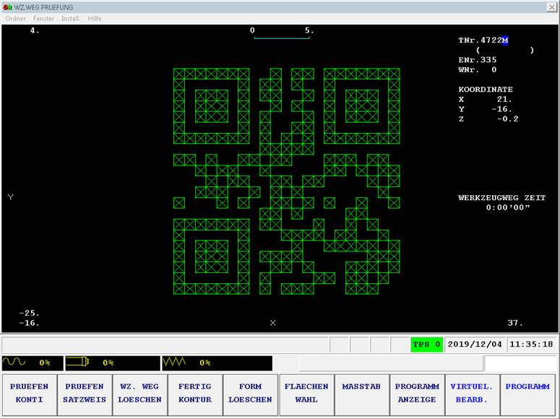The image size is (560, 419).
Task: Click the WNr. 0 label
Action: pyautogui.click(x=478, y=69)
